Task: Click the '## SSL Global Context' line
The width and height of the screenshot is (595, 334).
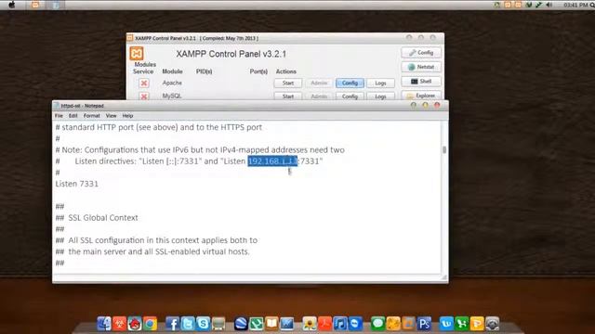Action: point(97,218)
